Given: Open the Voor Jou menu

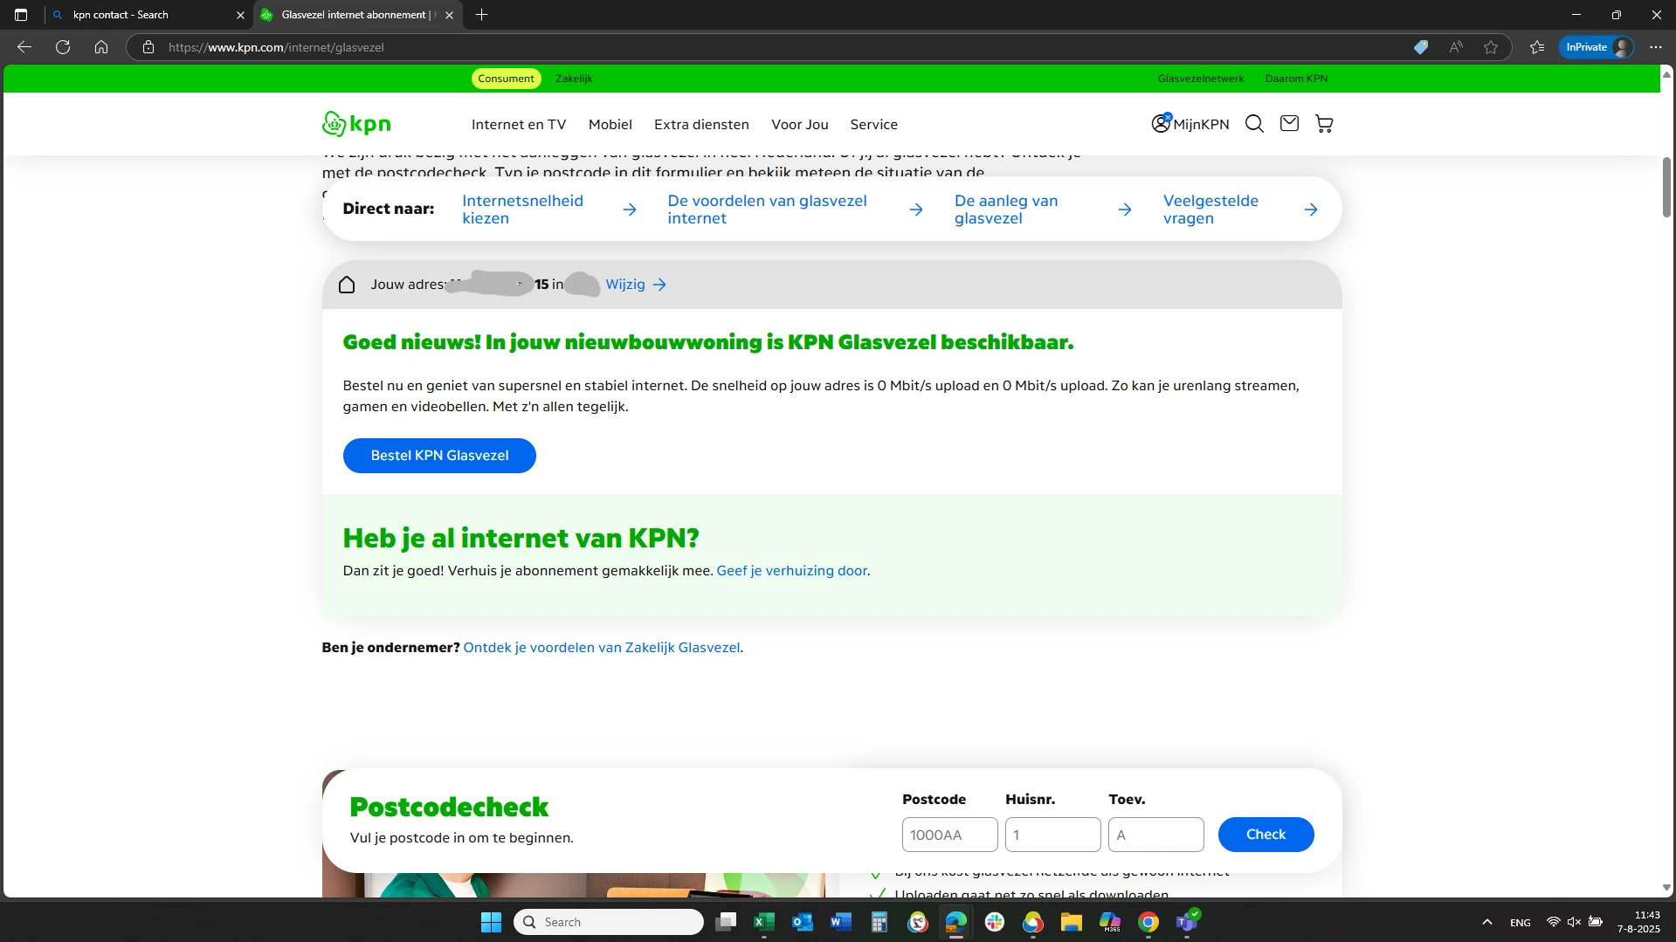Looking at the screenshot, I should pyautogui.click(x=799, y=125).
